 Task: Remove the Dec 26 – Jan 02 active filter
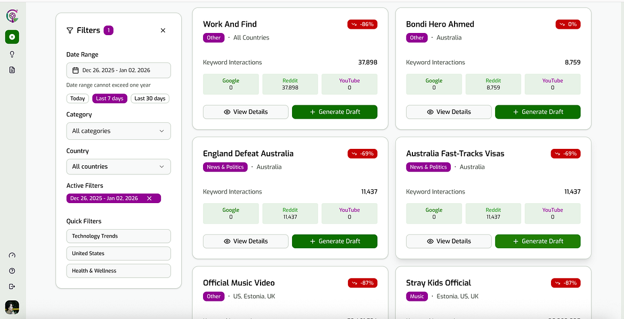149,198
